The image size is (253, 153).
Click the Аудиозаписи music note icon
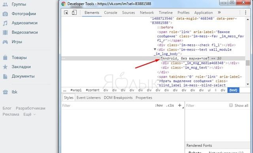coord(5,23)
